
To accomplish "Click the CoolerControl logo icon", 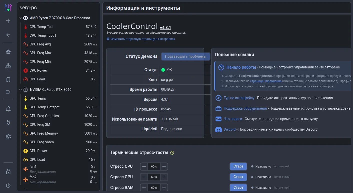I will tap(8, 7).
